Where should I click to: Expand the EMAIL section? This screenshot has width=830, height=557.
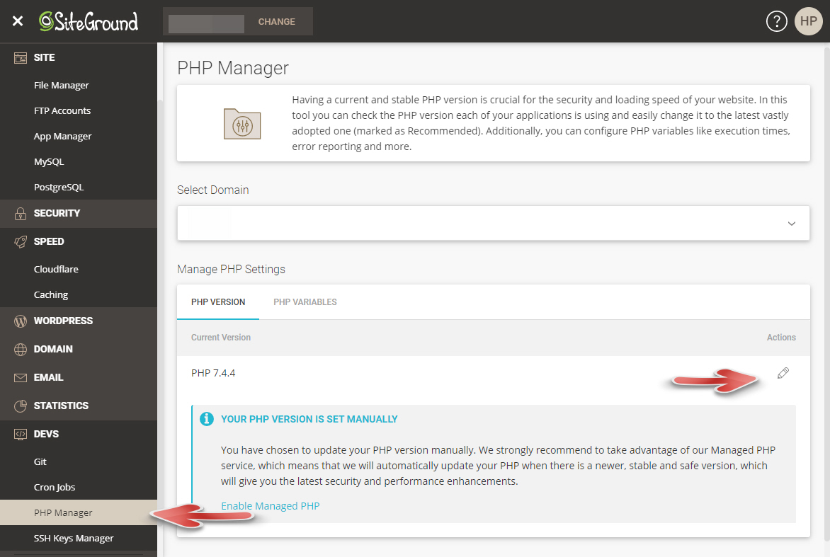click(79, 378)
